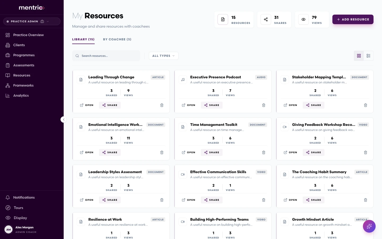Switch to grid view layout

[x=359, y=56]
